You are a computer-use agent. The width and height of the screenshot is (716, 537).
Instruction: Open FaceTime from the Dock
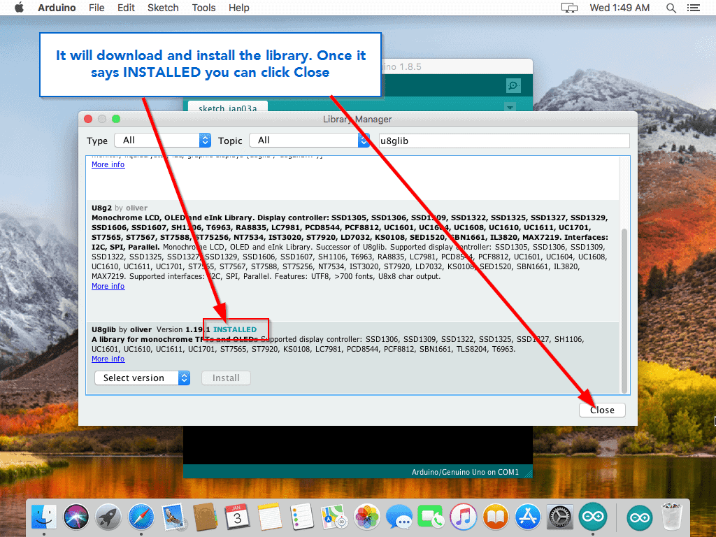(x=431, y=517)
